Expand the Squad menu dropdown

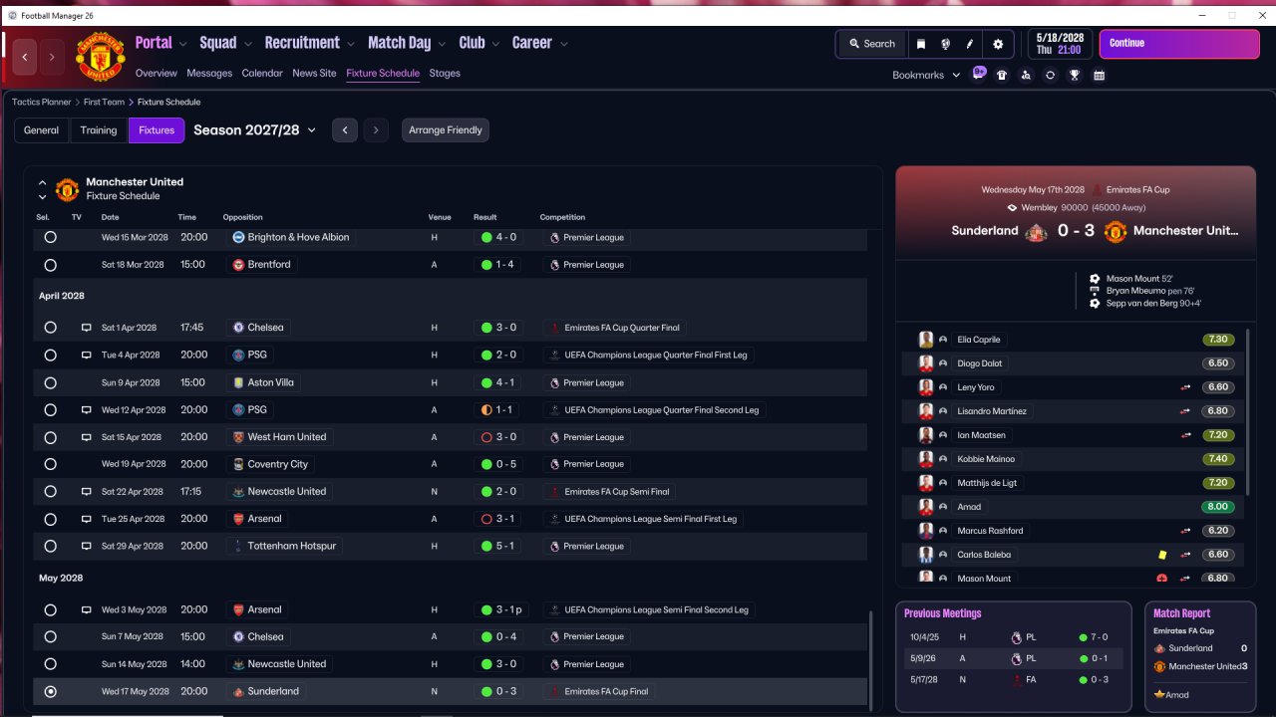coord(247,44)
